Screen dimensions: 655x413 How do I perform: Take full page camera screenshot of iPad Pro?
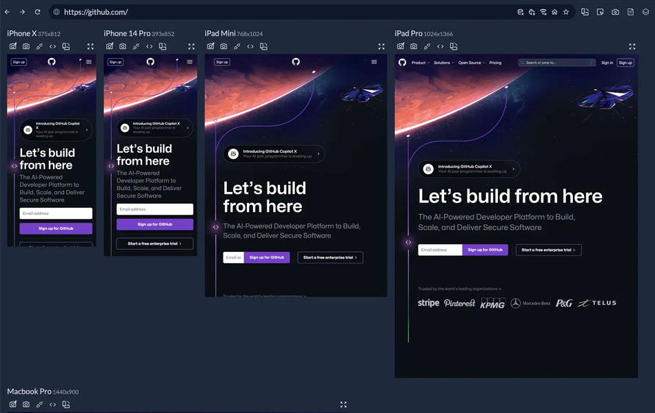(x=414, y=46)
